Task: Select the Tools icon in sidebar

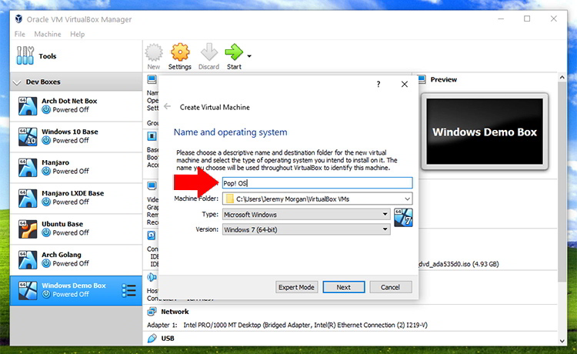Action: pos(25,55)
